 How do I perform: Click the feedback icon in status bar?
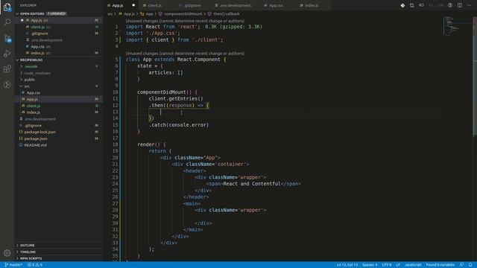(x=461, y=265)
